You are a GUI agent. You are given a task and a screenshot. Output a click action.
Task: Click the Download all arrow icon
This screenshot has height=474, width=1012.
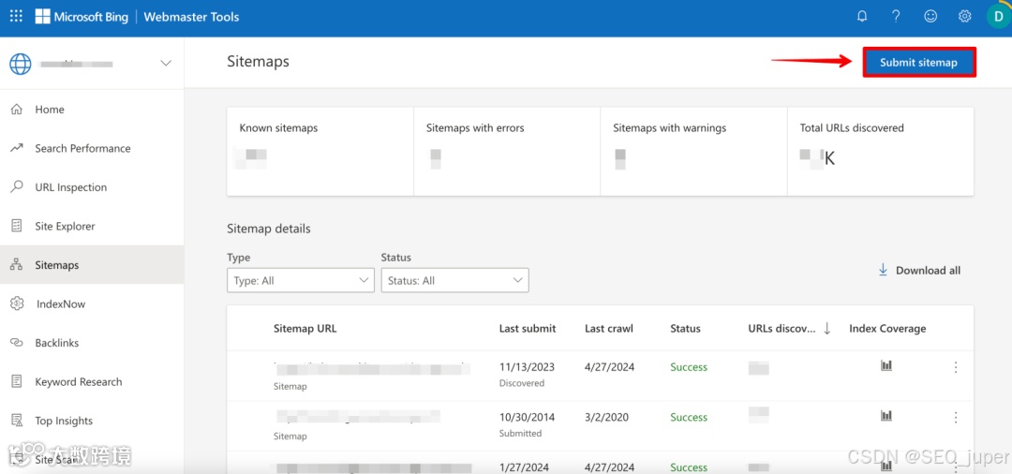883,270
